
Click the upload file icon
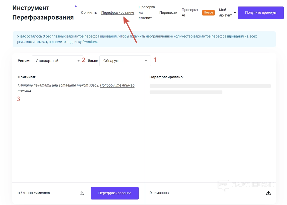tap(82, 193)
